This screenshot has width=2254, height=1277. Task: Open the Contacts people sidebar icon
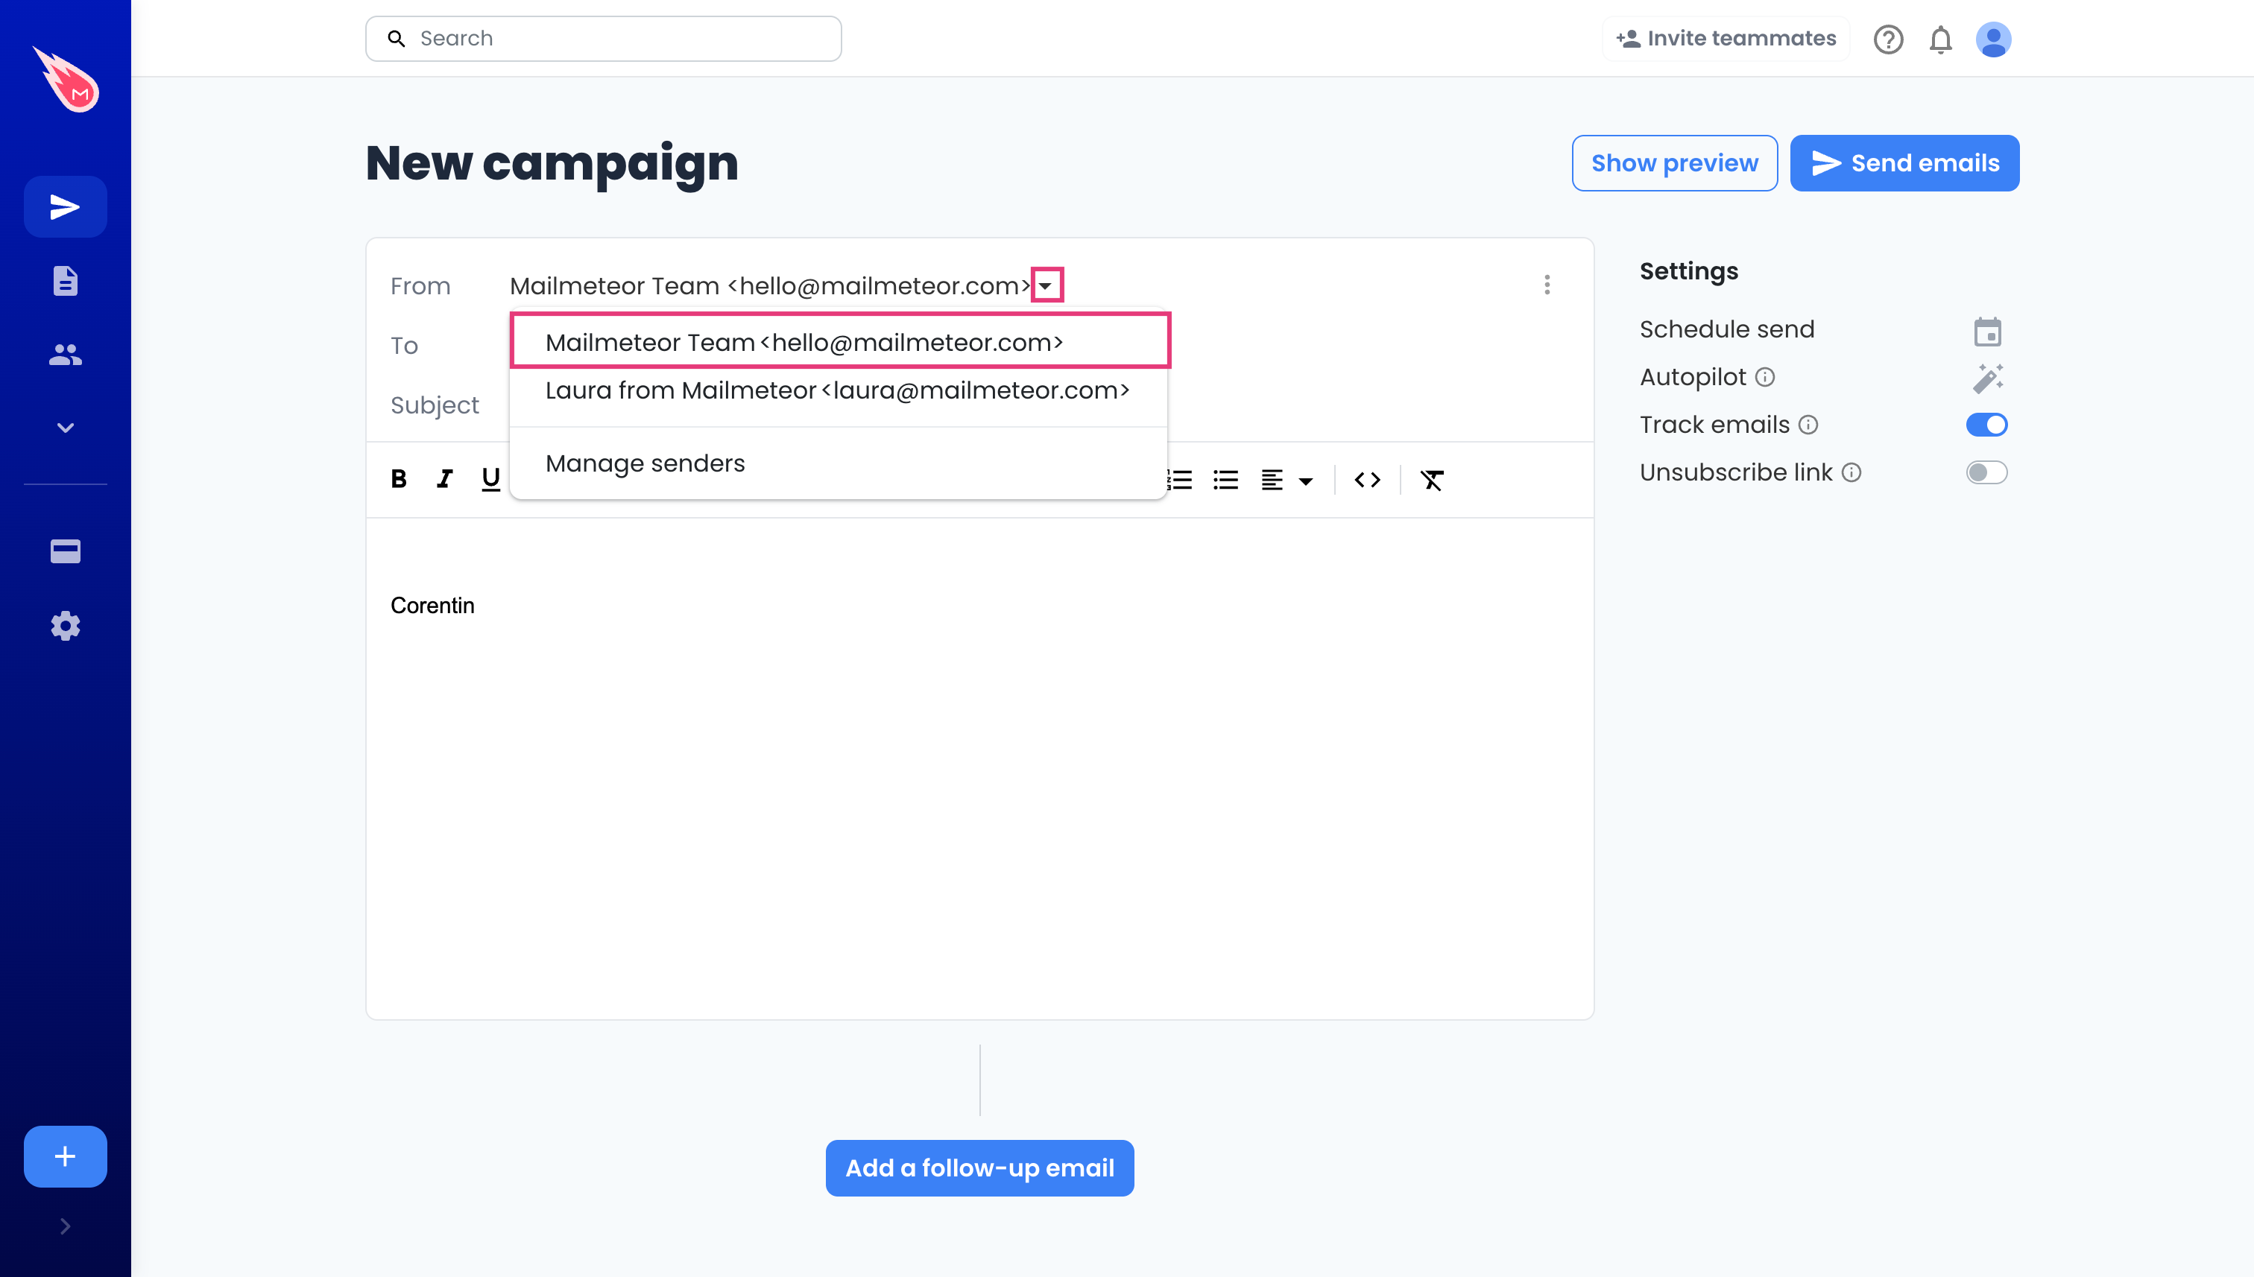(x=65, y=355)
